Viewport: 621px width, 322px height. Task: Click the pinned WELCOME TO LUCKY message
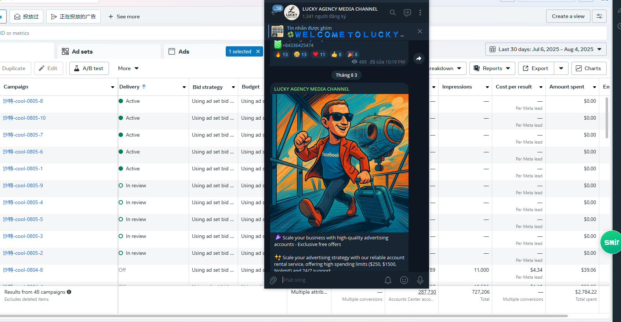coord(345,31)
